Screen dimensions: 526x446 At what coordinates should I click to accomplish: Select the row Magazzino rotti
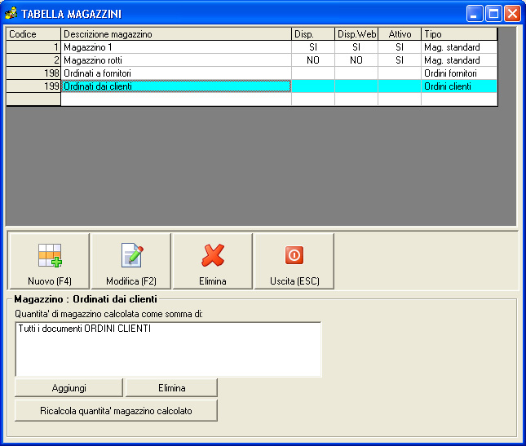252,60
